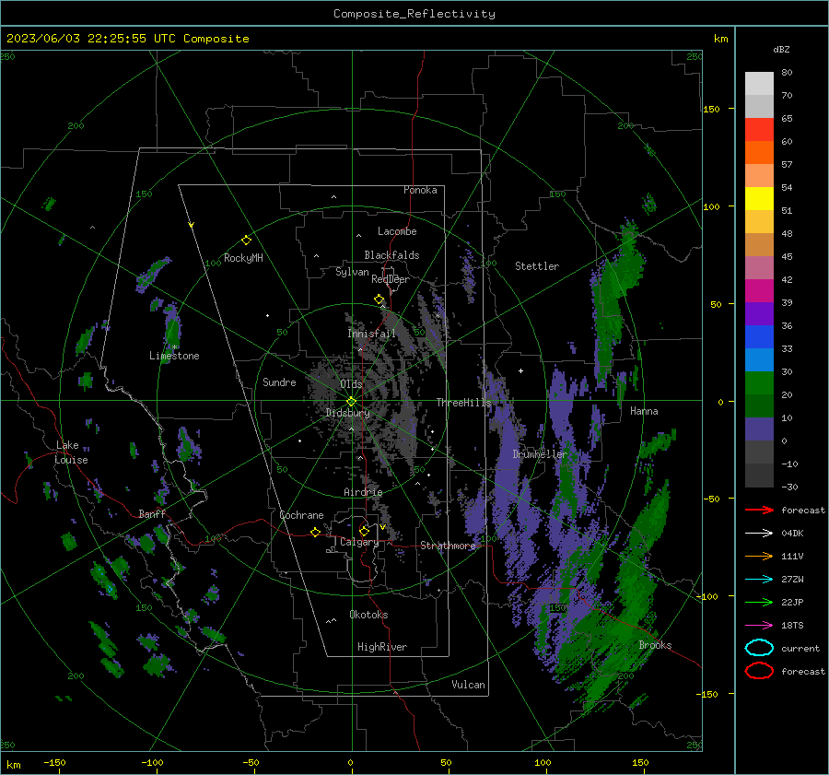The height and width of the screenshot is (775, 829).
Task: Click the yellow radar-center diamond near Didsbury
Action: [351, 402]
